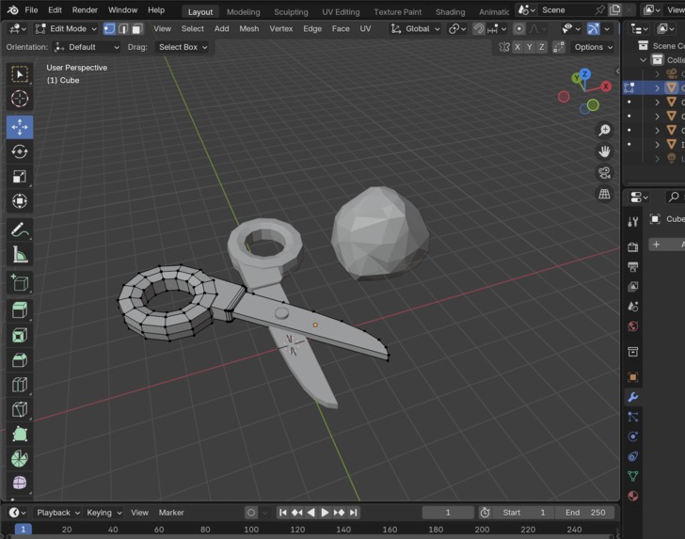Enable face select mode

(x=137, y=29)
